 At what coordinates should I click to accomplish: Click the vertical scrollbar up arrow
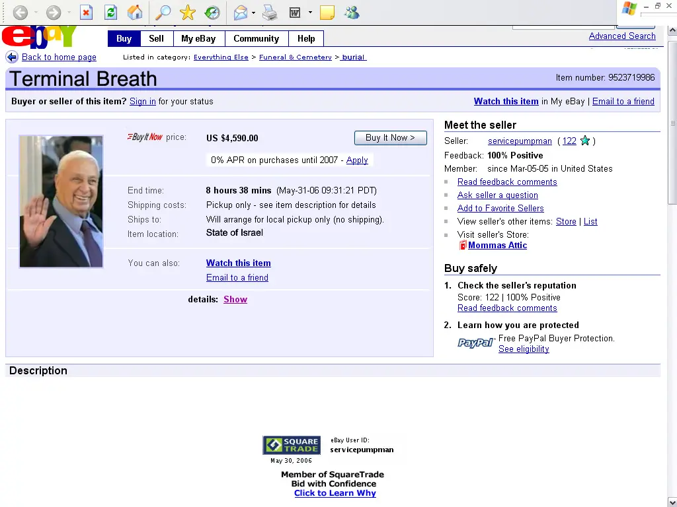click(x=672, y=30)
